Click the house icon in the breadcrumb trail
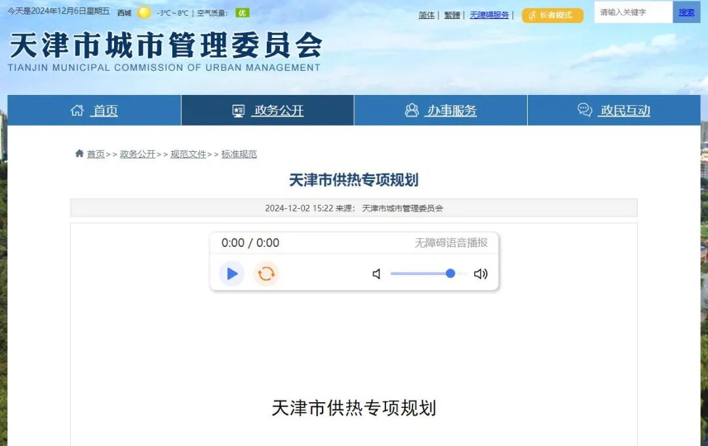The height and width of the screenshot is (446, 708). point(78,153)
